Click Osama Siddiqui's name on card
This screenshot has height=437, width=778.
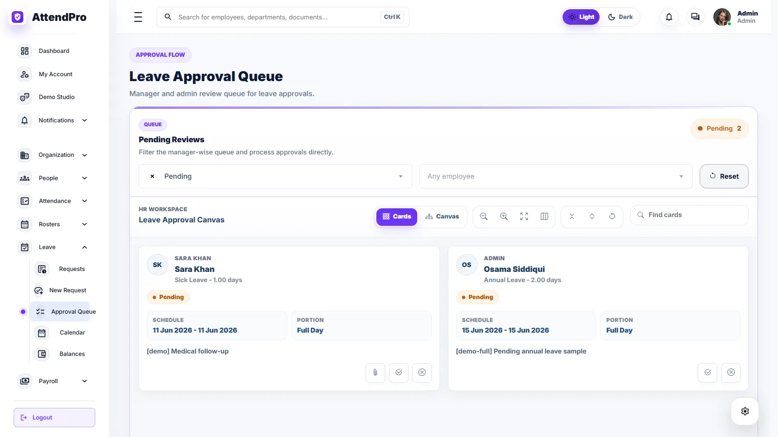point(514,269)
